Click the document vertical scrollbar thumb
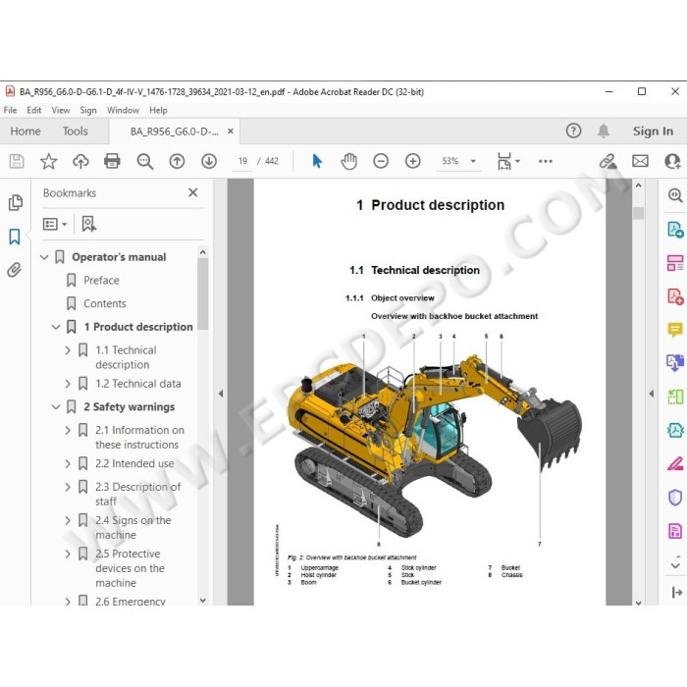The width and height of the screenshot is (687, 687). coord(638,213)
